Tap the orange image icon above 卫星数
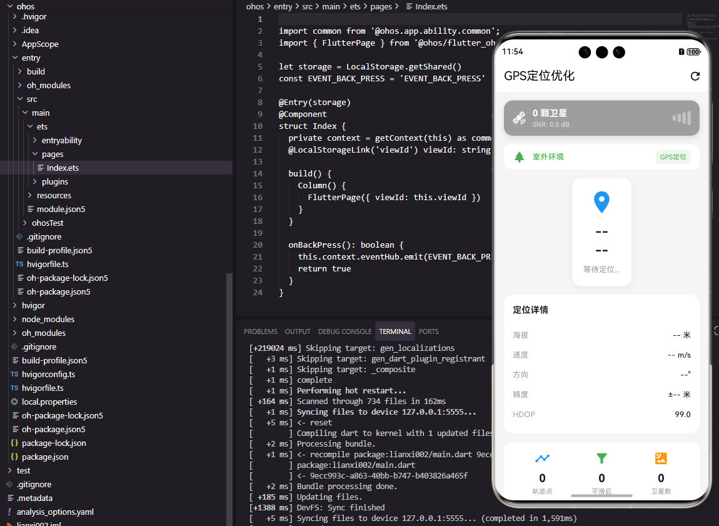Screen dimensions: 719x526 coord(661,458)
